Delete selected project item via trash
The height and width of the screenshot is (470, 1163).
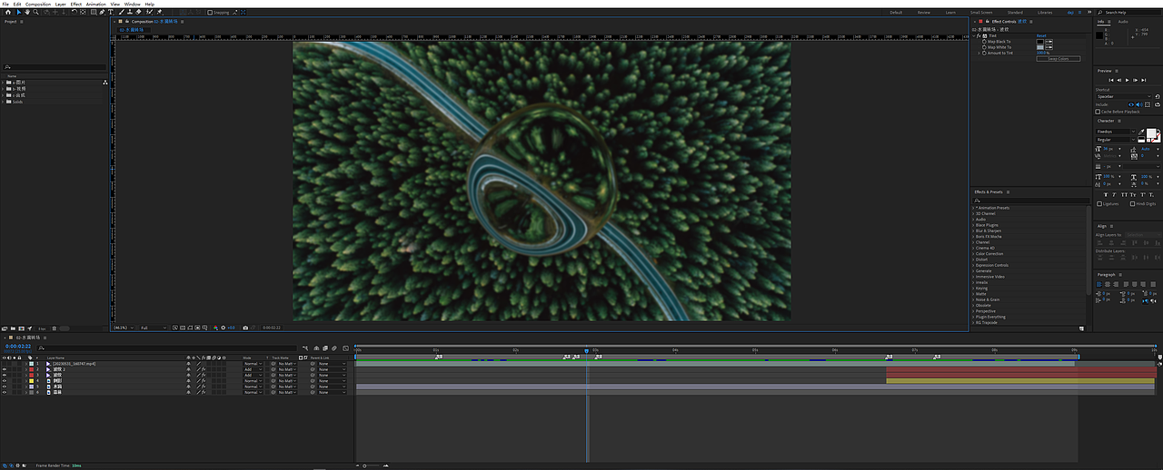(x=55, y=328)
